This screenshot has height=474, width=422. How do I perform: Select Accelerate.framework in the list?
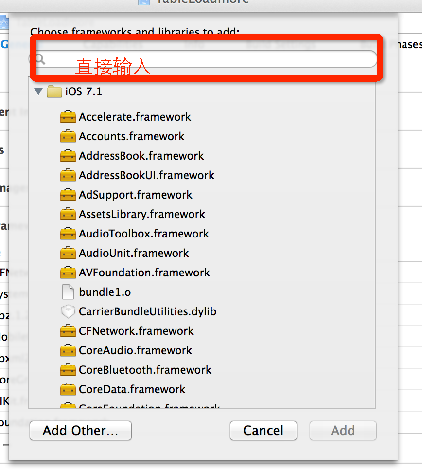coord(135,117)
